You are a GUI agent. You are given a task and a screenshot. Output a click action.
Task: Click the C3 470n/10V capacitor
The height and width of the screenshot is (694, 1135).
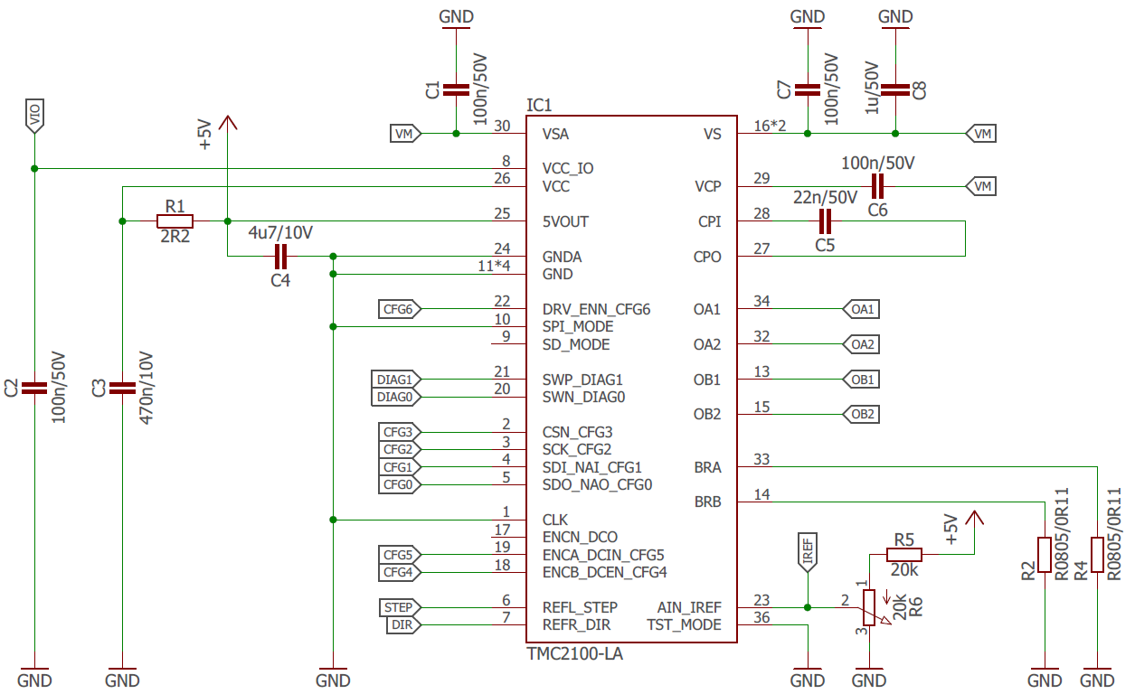tap(122, 389)
